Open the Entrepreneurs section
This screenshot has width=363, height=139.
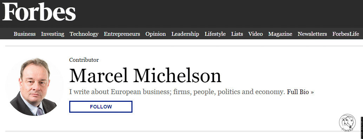pyautogui.click(x=122, y=34)
